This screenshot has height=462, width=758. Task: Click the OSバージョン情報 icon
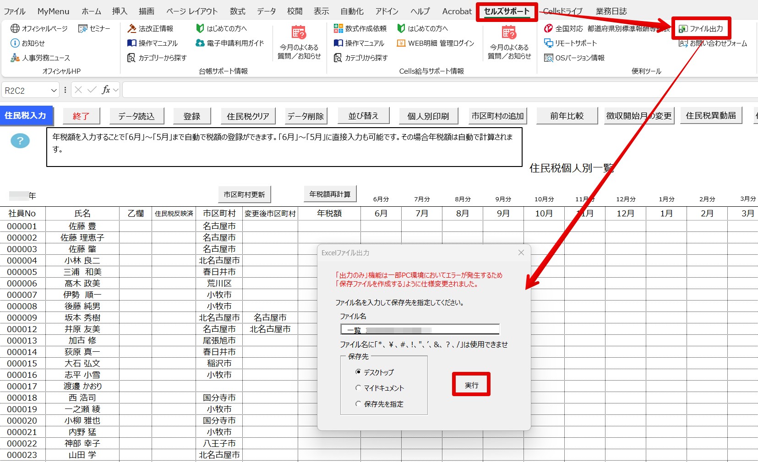[548, 58]
